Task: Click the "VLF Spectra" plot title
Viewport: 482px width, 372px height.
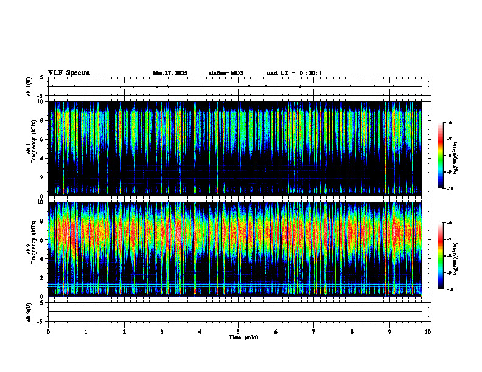Action: pyautogui.click(x=69, y=73)
